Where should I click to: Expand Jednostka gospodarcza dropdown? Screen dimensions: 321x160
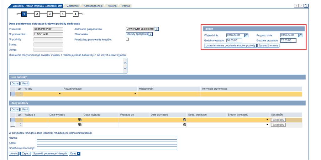coord(157,29)
